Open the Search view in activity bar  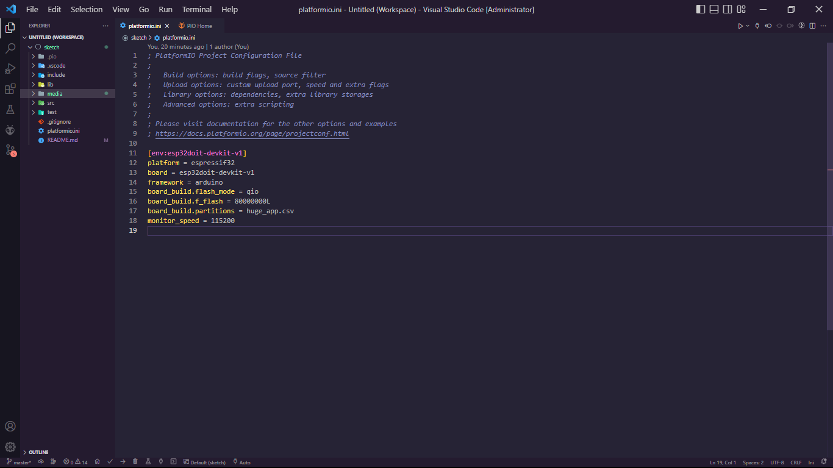10,48
